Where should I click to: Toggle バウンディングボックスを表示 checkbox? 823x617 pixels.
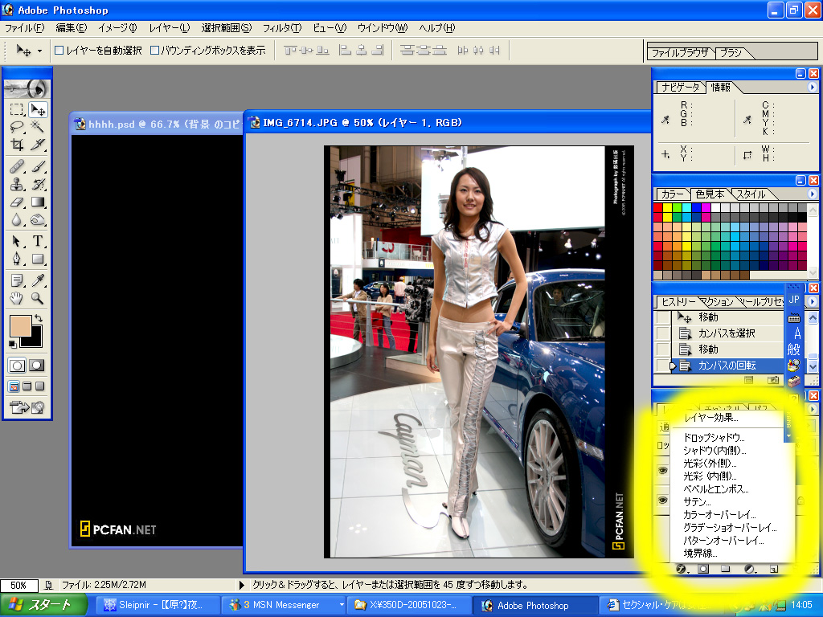[x=155, y=51]
